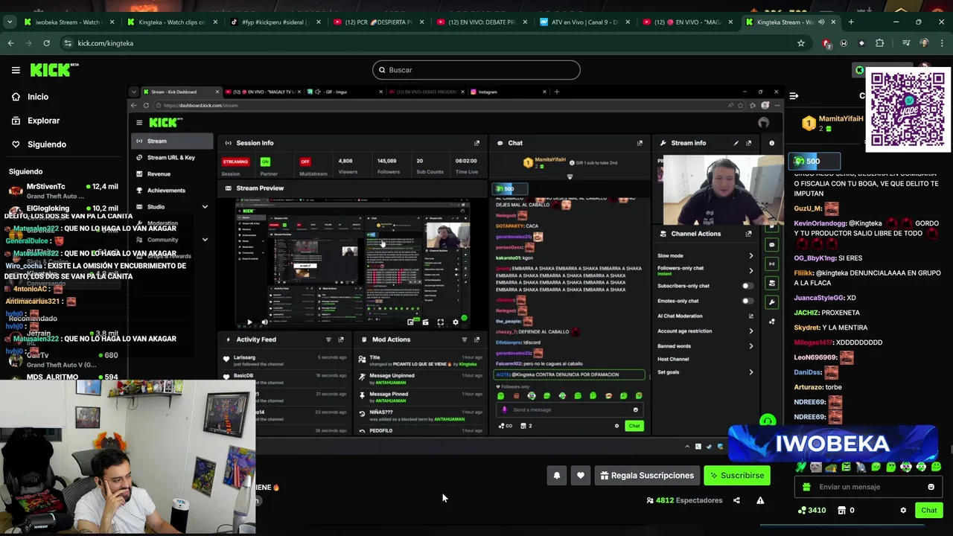Screen dimensions: 953x536
Task: Pop out the Activity Feed panel
Action: click(x=341, y=339)
